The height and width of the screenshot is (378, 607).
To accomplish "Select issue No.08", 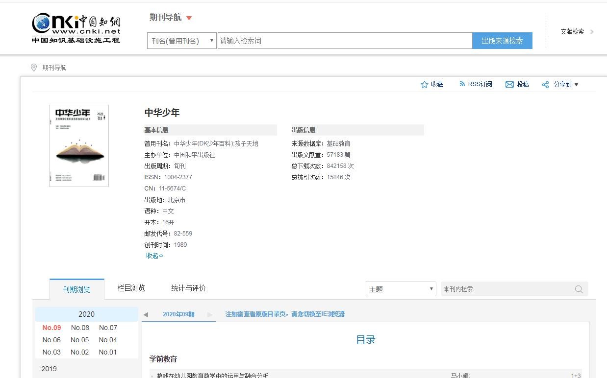I will pyautogui.click(x=80, y=328).
